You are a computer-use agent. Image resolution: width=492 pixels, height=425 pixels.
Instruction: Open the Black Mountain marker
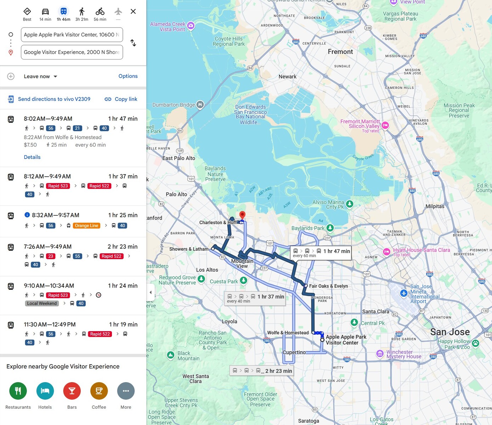171,355
